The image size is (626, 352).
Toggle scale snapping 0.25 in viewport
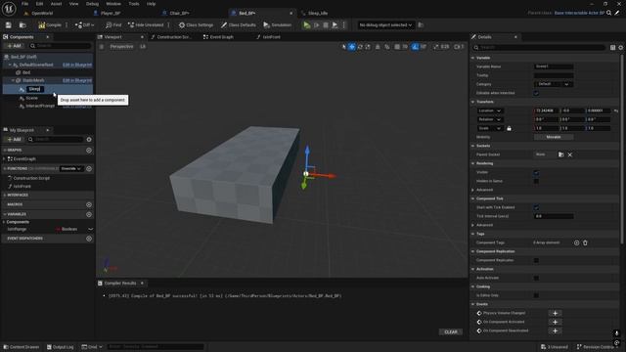point(436,47)
